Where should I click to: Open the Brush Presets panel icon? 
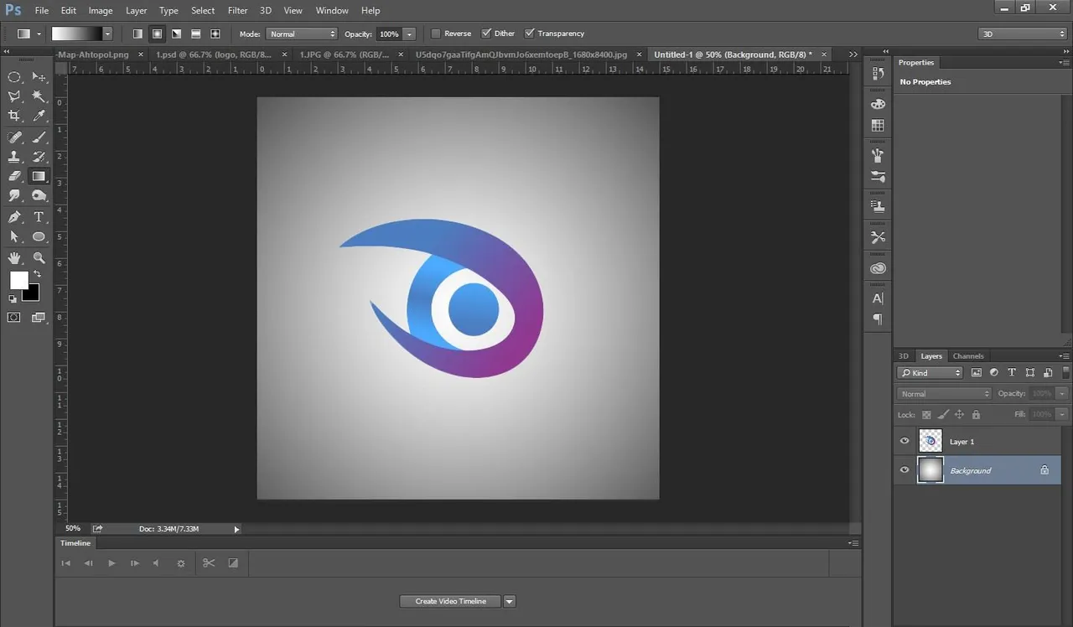tap(878, 155)
